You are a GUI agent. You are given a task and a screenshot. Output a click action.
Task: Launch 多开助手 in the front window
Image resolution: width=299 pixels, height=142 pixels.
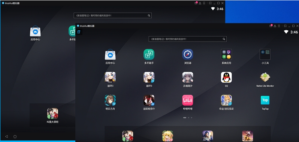(149, 54)
